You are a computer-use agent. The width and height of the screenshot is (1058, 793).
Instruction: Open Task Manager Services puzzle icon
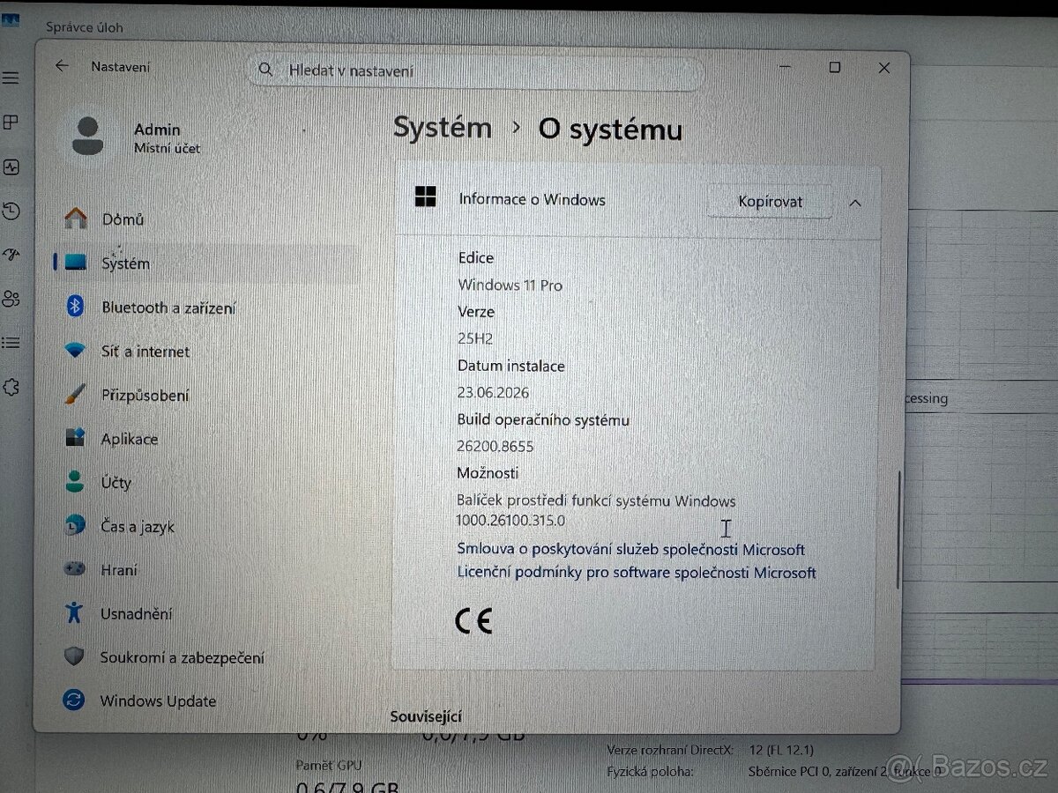pyautogui.click(x=11, y=387)
